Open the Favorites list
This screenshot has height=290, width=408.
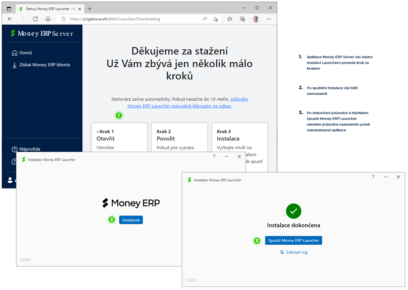click(x=230, y=19)
